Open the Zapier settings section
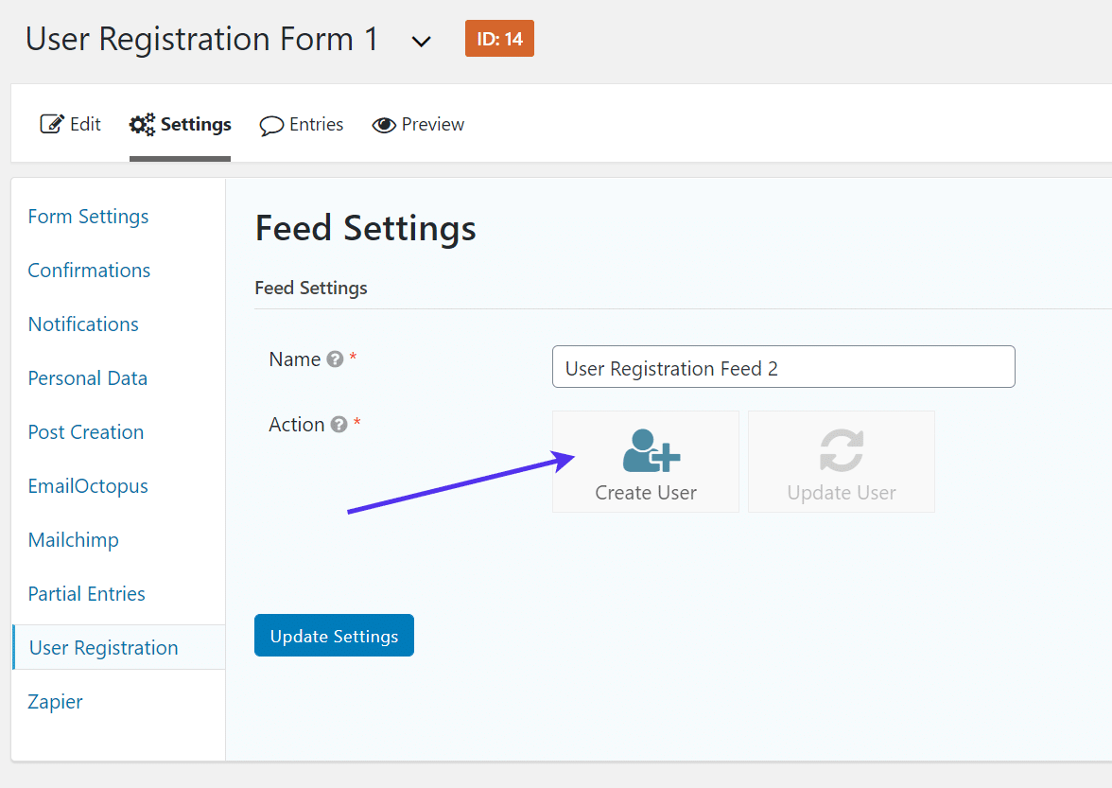 coord(55,702)
